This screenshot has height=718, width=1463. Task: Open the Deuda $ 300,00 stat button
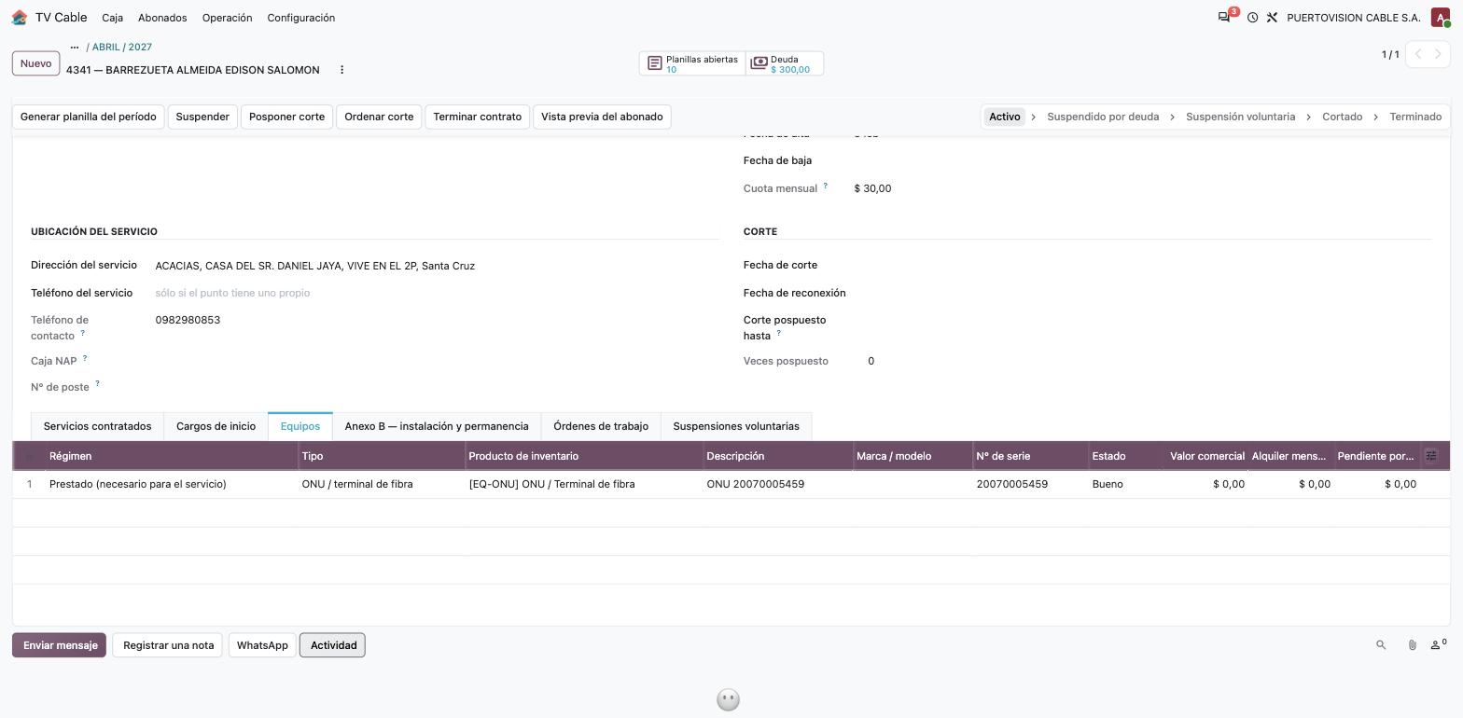[784, 63]
